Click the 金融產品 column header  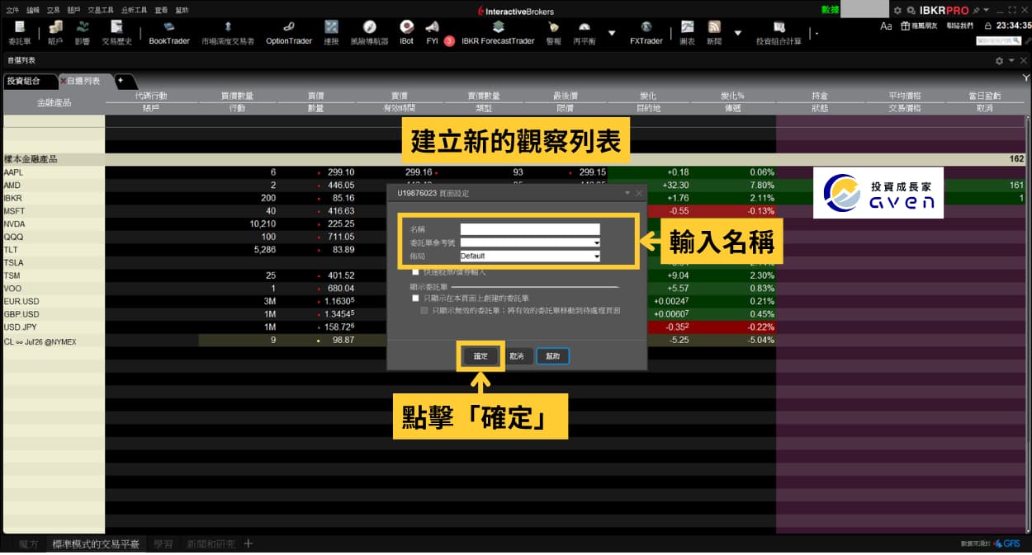(x=54, y=102)
